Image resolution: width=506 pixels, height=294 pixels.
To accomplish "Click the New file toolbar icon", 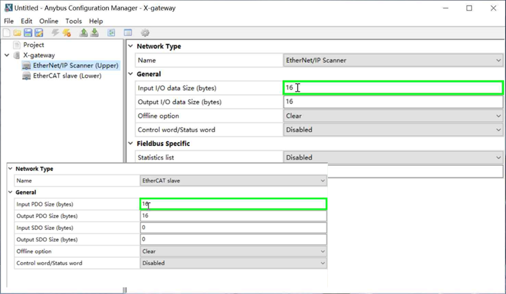I will pyautogui.click(x=7, y=33).
